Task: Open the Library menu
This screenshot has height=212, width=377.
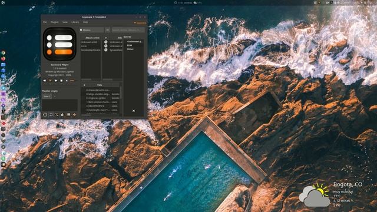Action: click(x=75, y=22)
